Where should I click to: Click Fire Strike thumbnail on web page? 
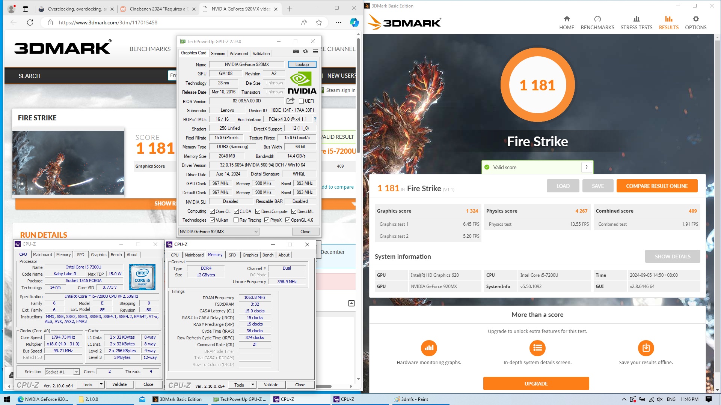68,162
